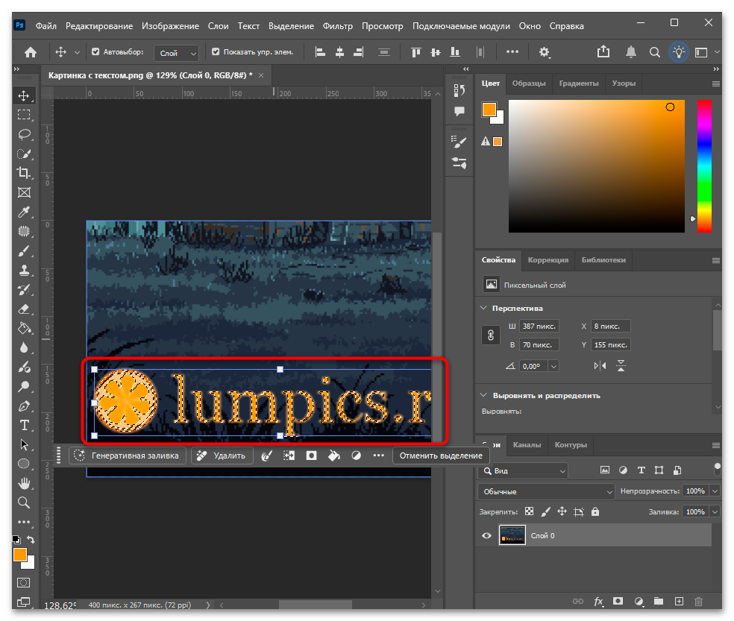
Task: Click the Home icon in options bar
Action: click(x=31, y=52)
